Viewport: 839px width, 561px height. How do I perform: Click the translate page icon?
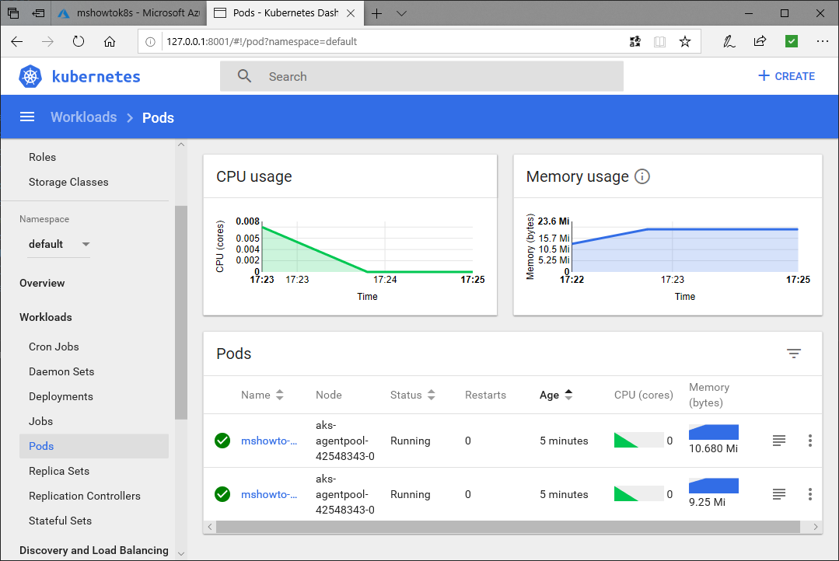click(635, 42)
